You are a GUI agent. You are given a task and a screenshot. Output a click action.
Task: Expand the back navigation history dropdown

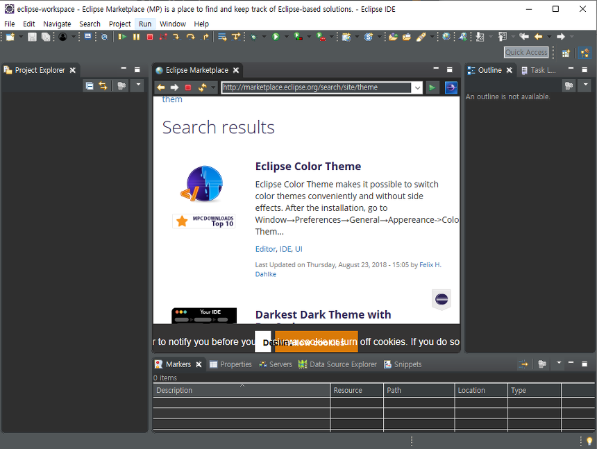(x=549, y=37)
